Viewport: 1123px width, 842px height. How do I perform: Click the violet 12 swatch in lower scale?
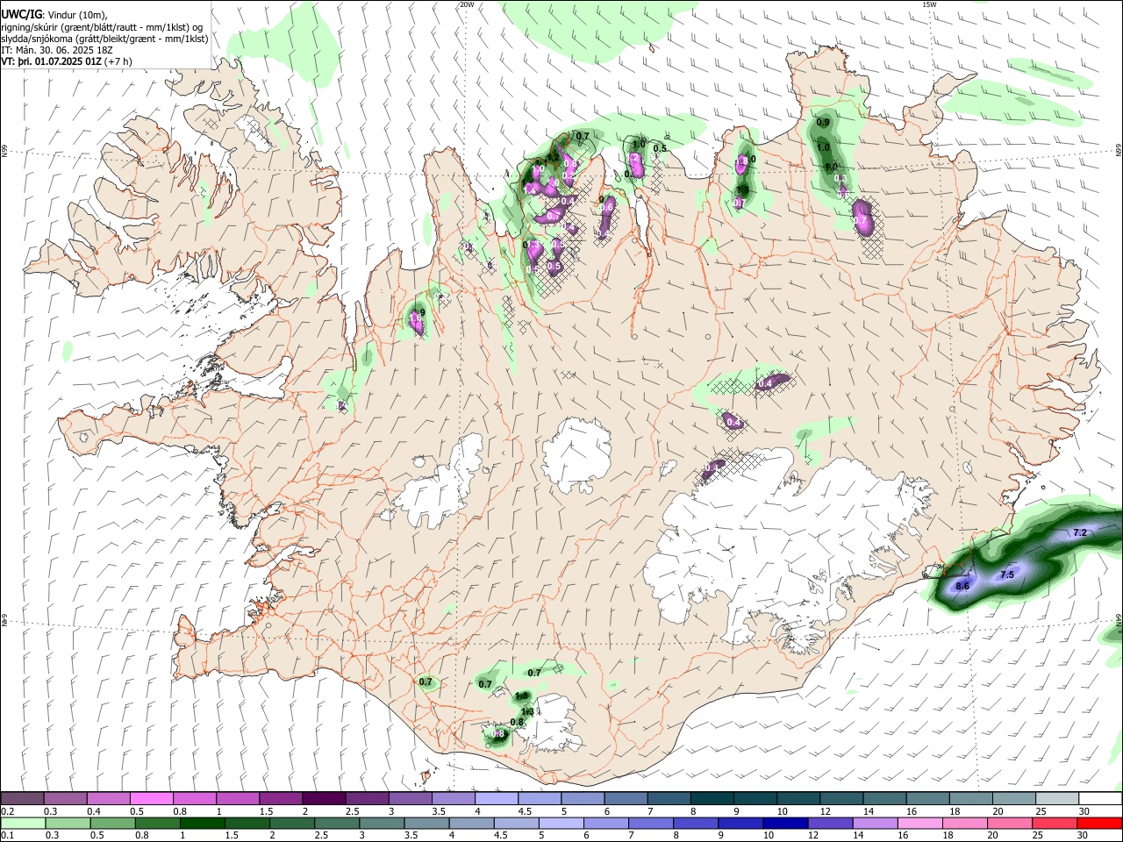[829, 823]
